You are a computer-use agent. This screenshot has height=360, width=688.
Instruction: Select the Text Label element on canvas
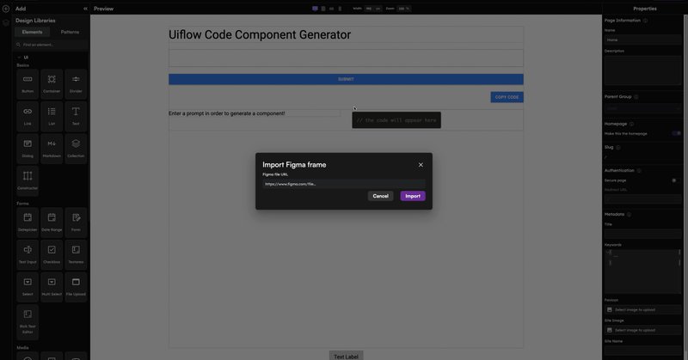(x=347, y=356)
